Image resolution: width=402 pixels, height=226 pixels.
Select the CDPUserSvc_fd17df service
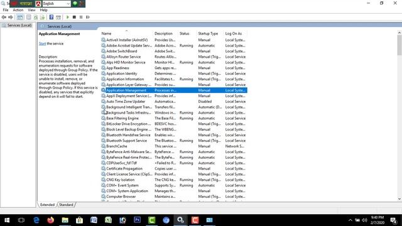click(x=174, y=163)
